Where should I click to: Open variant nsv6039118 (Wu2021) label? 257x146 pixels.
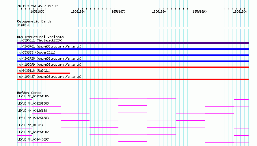click(34, 71)
